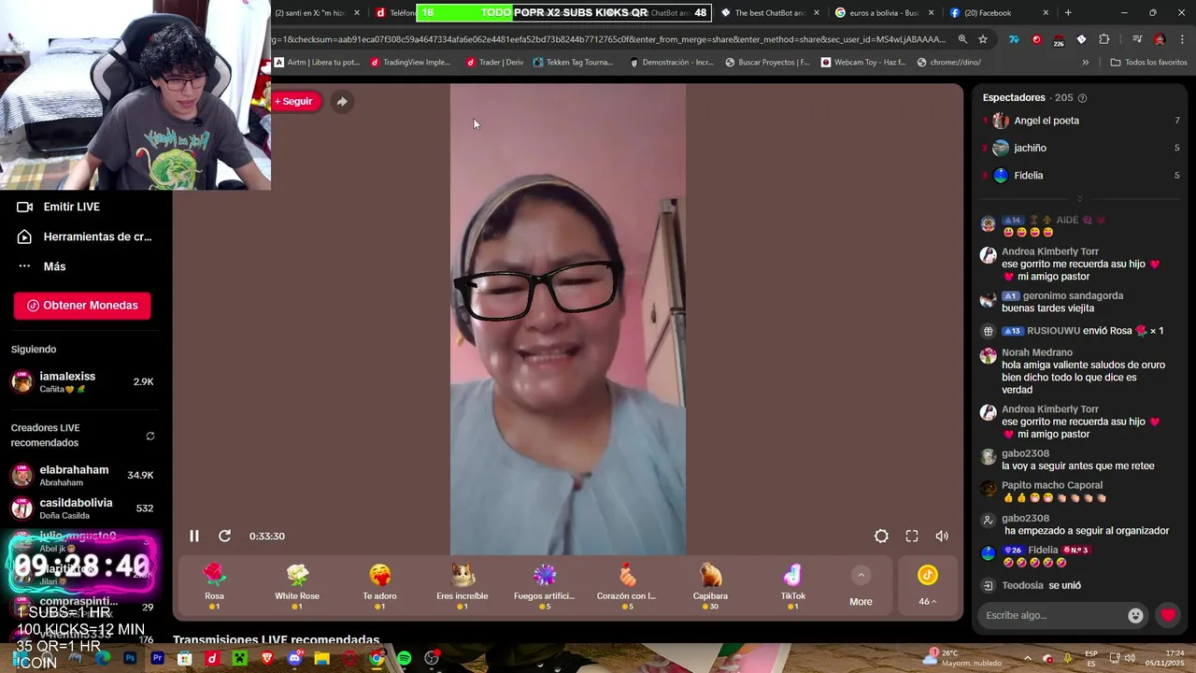Click the live video feed
Screen dimensions: 1196x673
(x=568, y=320)
